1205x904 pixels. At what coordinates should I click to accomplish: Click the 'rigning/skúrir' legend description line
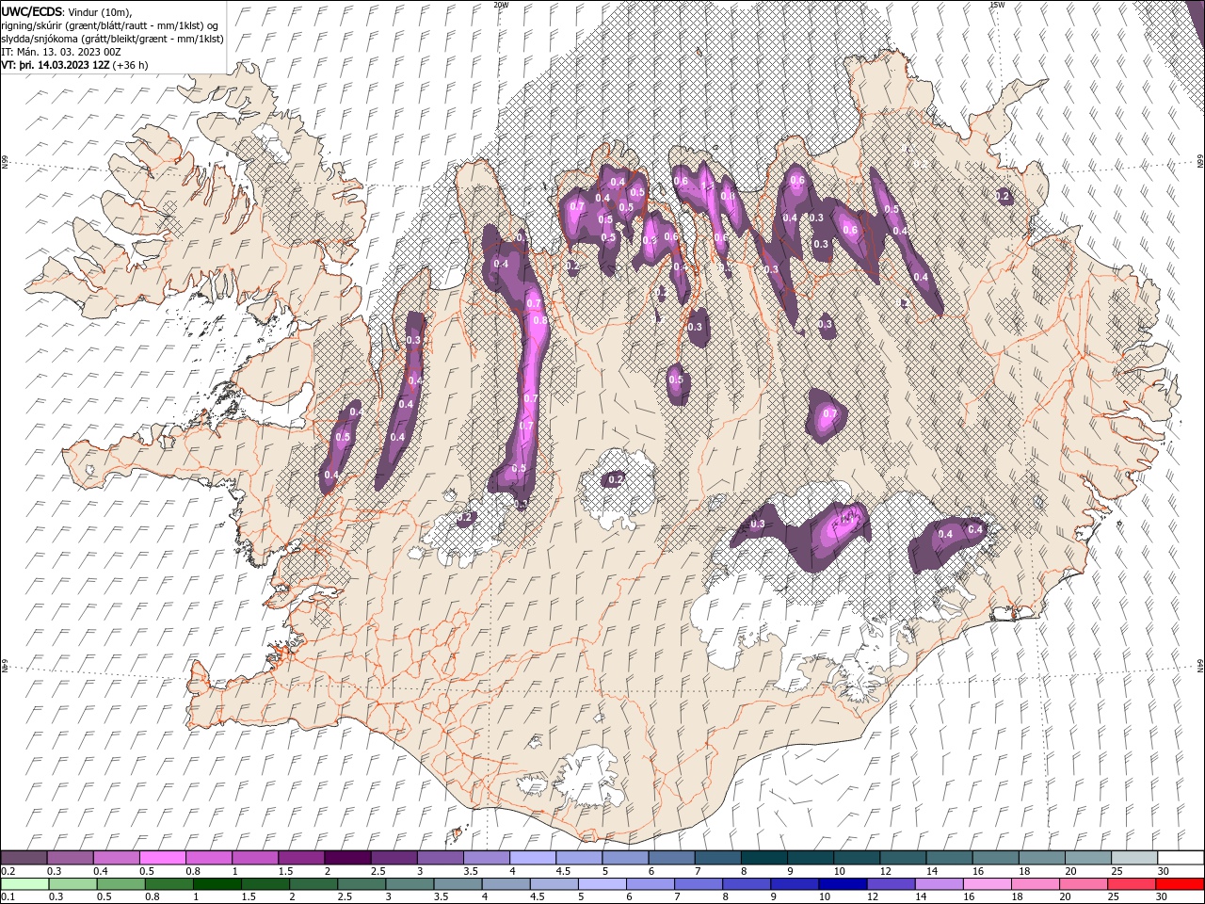(x=109, y=25)
